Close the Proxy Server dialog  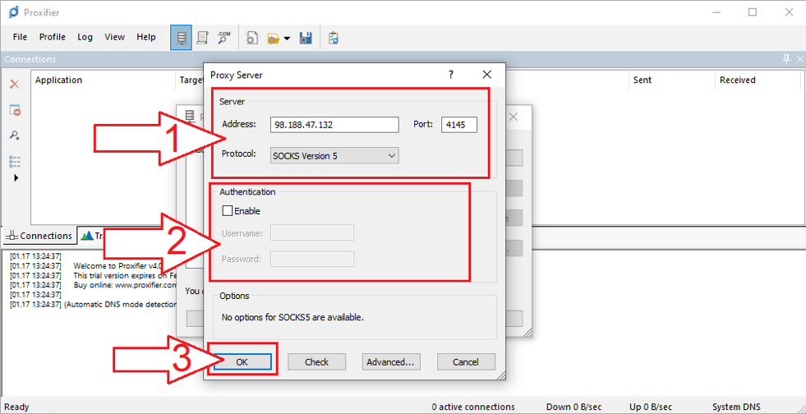(487, 75)
